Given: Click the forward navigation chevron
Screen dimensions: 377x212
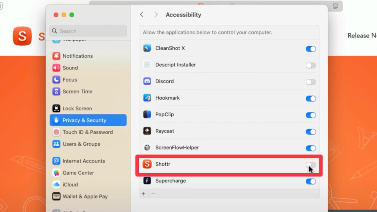Looking at the screenshot, I should pyautogui.click(x=156, y=15).
